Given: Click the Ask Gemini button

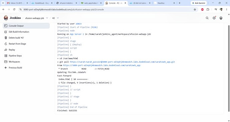Looking at the screenshot, I should click(199, 3).
